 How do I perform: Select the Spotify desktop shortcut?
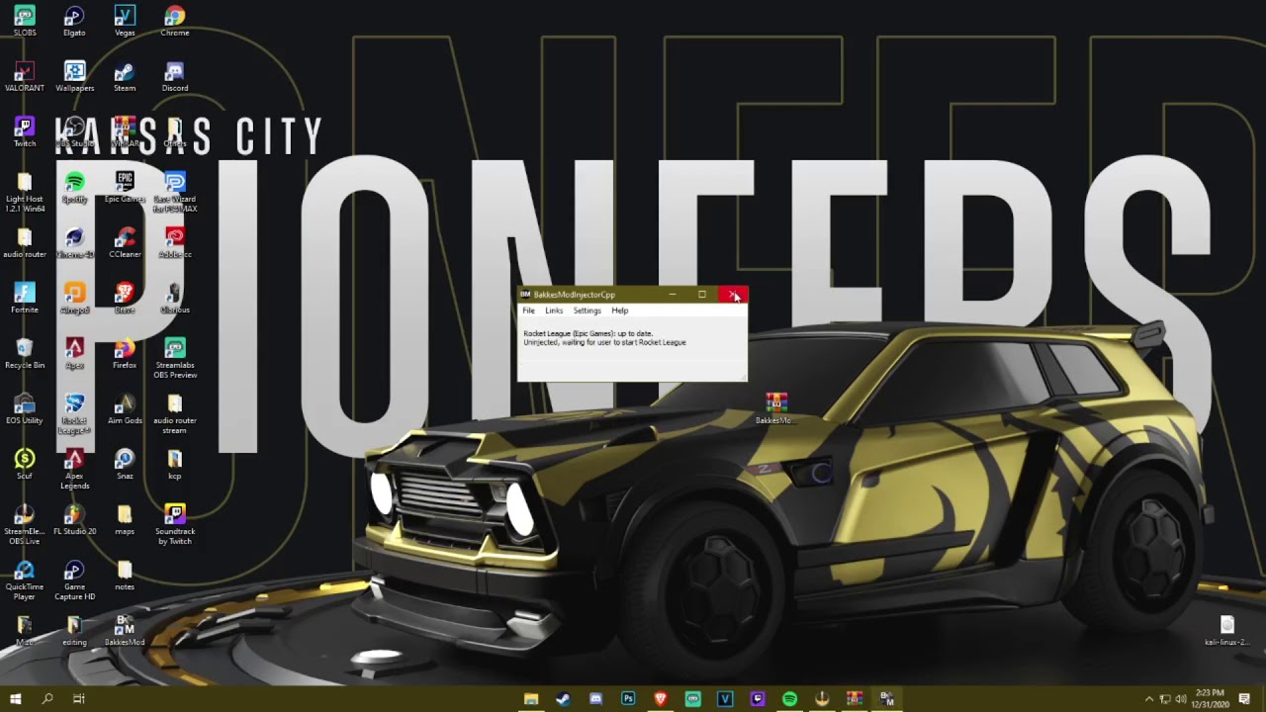[74, 187]
